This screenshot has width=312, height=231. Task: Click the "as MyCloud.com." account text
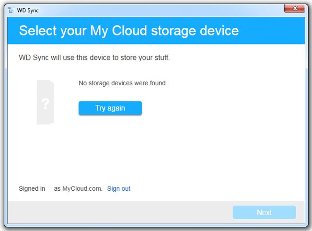tap(78, 188)
